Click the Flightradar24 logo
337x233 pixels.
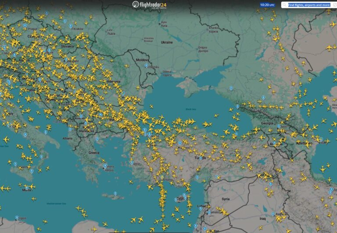pos(149,4)
